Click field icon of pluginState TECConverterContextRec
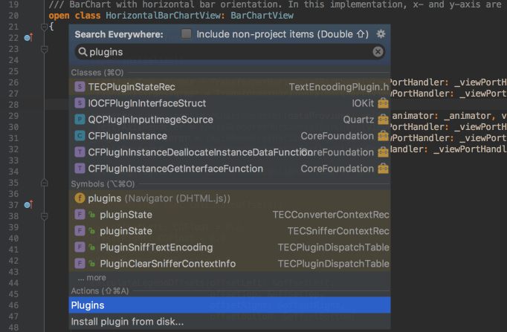Image resolution: width=507 pixels, height=332 pixels. (80, 215)
